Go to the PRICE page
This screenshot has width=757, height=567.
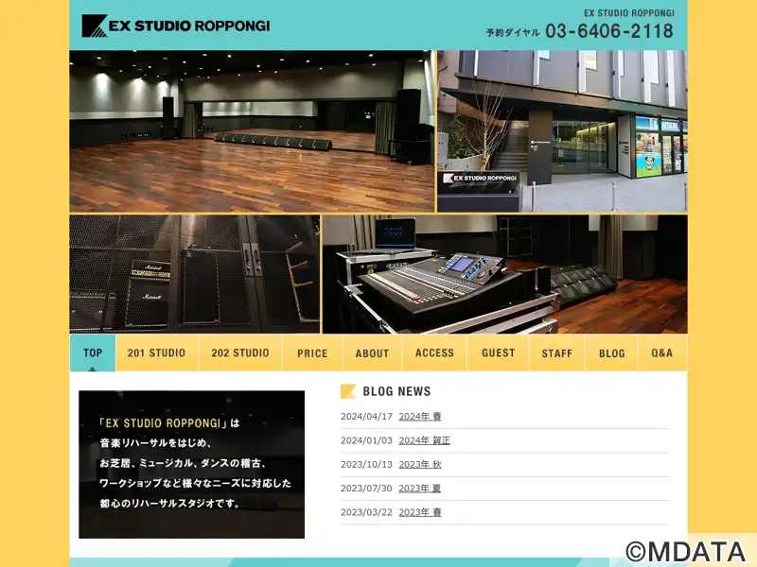[x=312, y=352]
